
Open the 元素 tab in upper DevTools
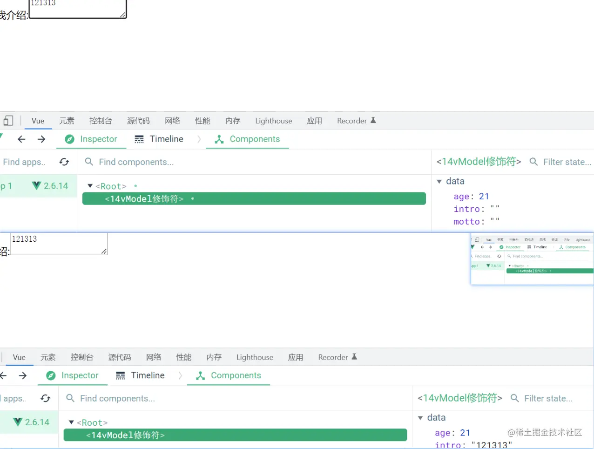click(x=67, y=121)
